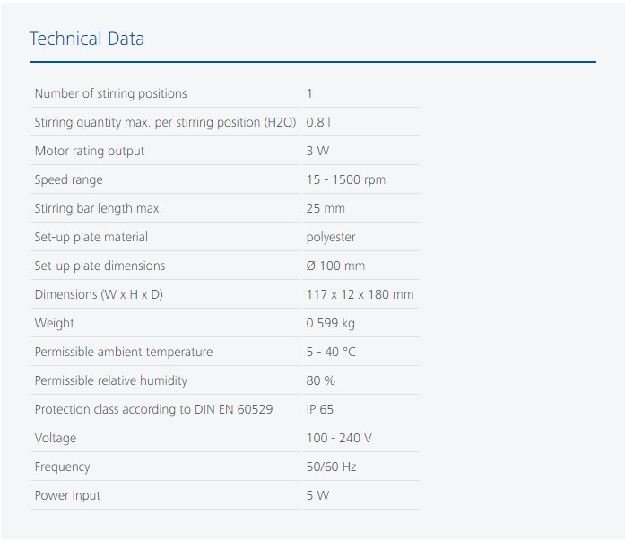Click the polyester plate material value

tap(331, 237)
